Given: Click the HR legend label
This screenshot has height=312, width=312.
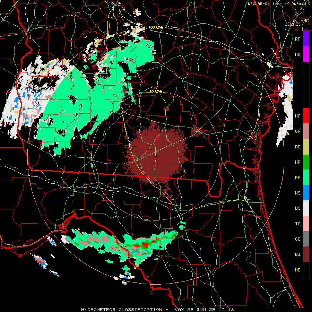Looking at the screenshot, I should (298, 162).
